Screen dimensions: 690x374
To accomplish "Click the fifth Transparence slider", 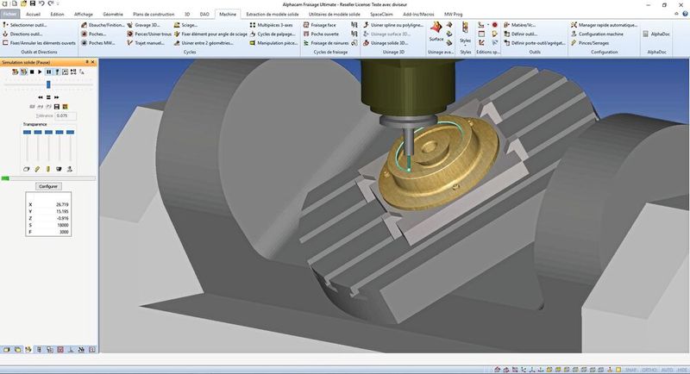I will click(71, 133).
